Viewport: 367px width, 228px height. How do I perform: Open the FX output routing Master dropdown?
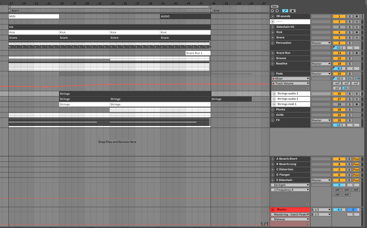click(x=321, y=120)
